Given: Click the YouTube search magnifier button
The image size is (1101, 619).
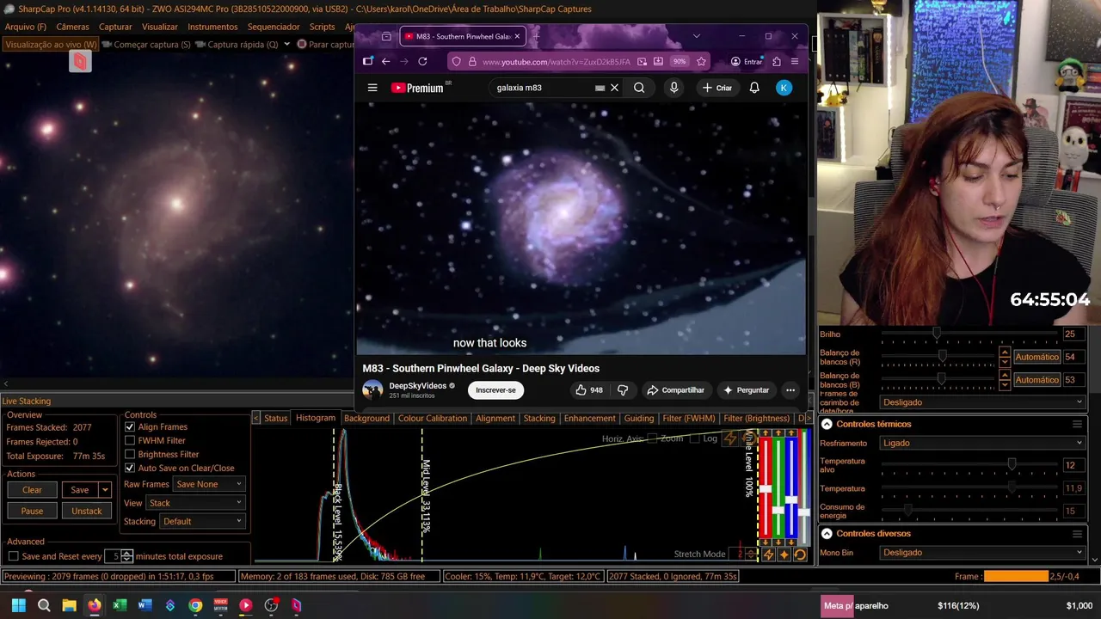Looking at the screenshot, I should tap(639, 88).
